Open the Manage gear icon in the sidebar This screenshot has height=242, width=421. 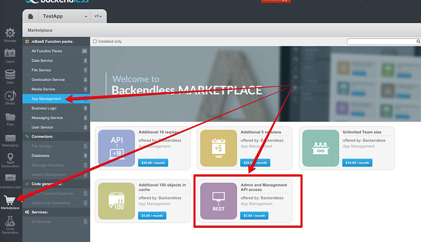point(10,33)
